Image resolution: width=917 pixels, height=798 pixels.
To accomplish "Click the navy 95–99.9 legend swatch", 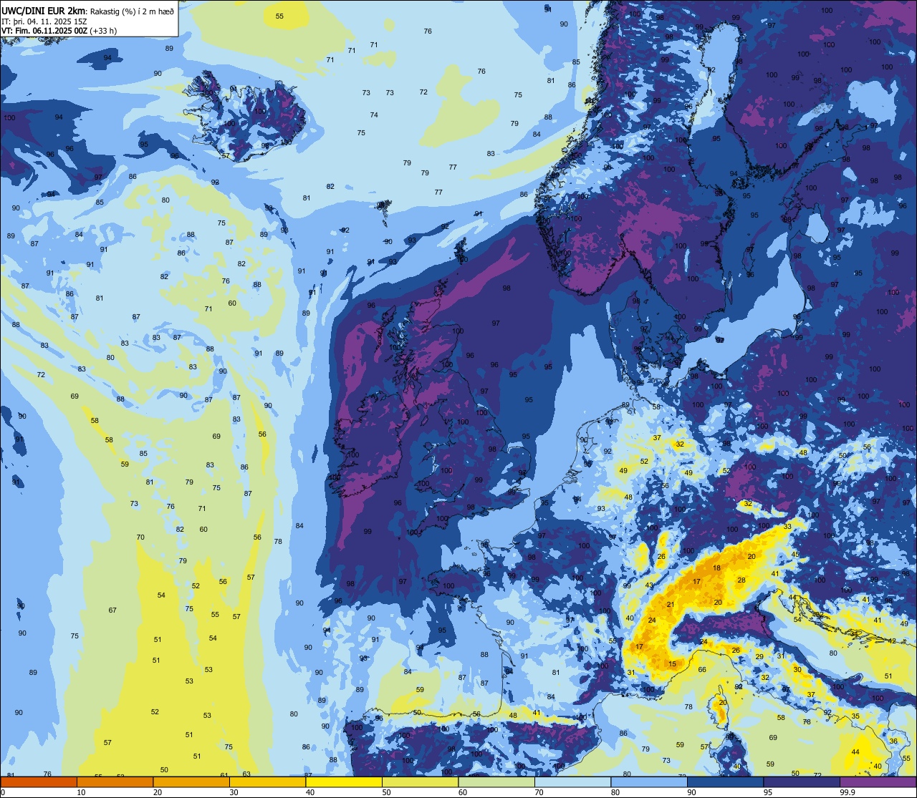I will 802,782.
